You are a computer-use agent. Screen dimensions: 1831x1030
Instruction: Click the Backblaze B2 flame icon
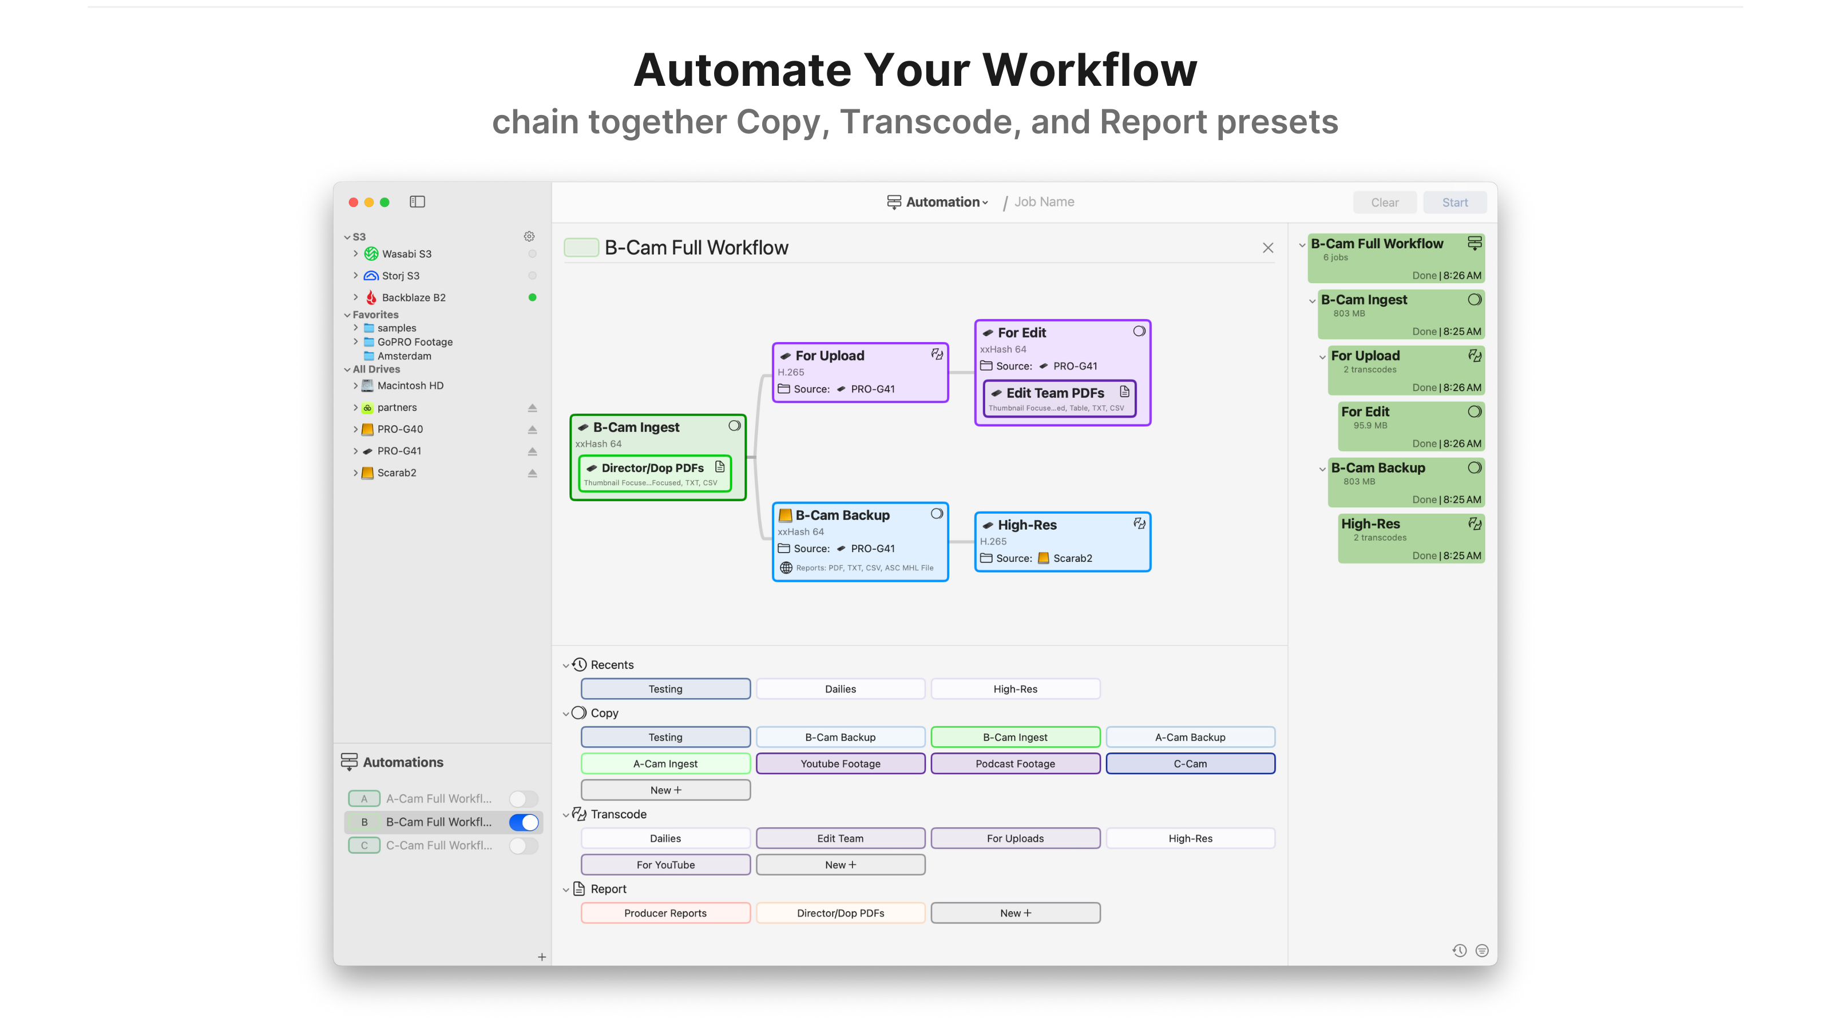(371, 297)
